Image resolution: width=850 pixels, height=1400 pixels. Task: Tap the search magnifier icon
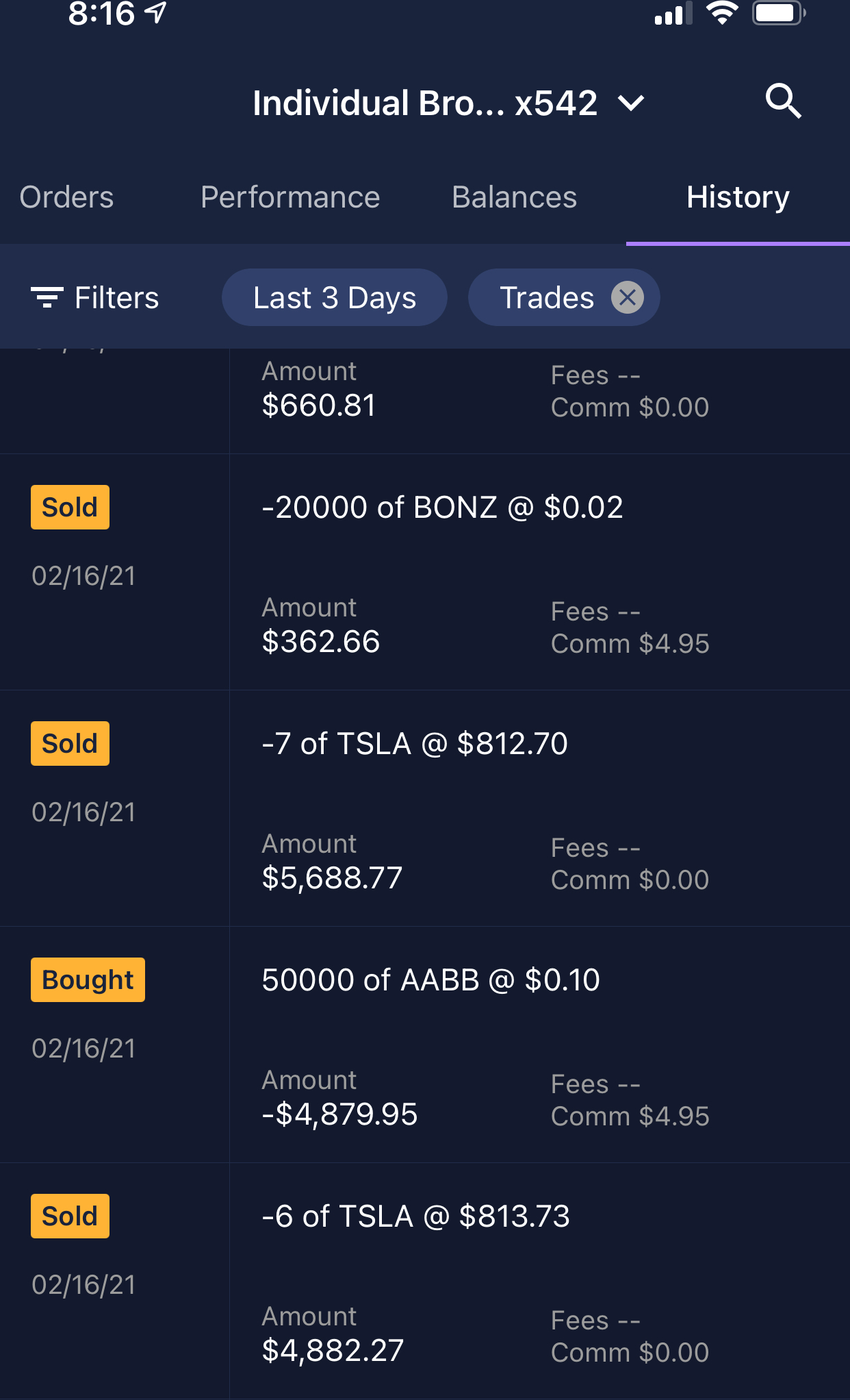tap(783, 102)
